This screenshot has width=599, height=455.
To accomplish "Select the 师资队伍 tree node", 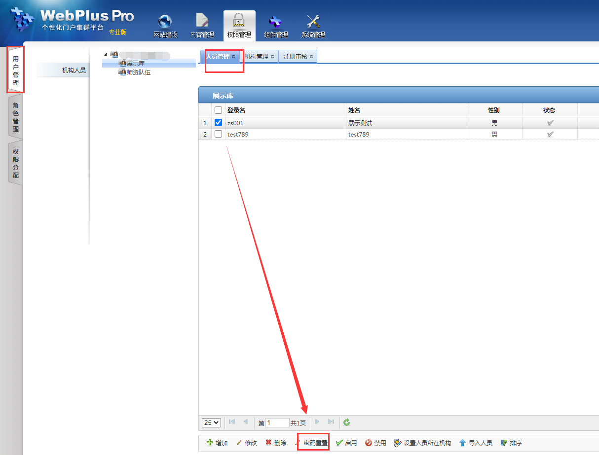I will [138, 72].
